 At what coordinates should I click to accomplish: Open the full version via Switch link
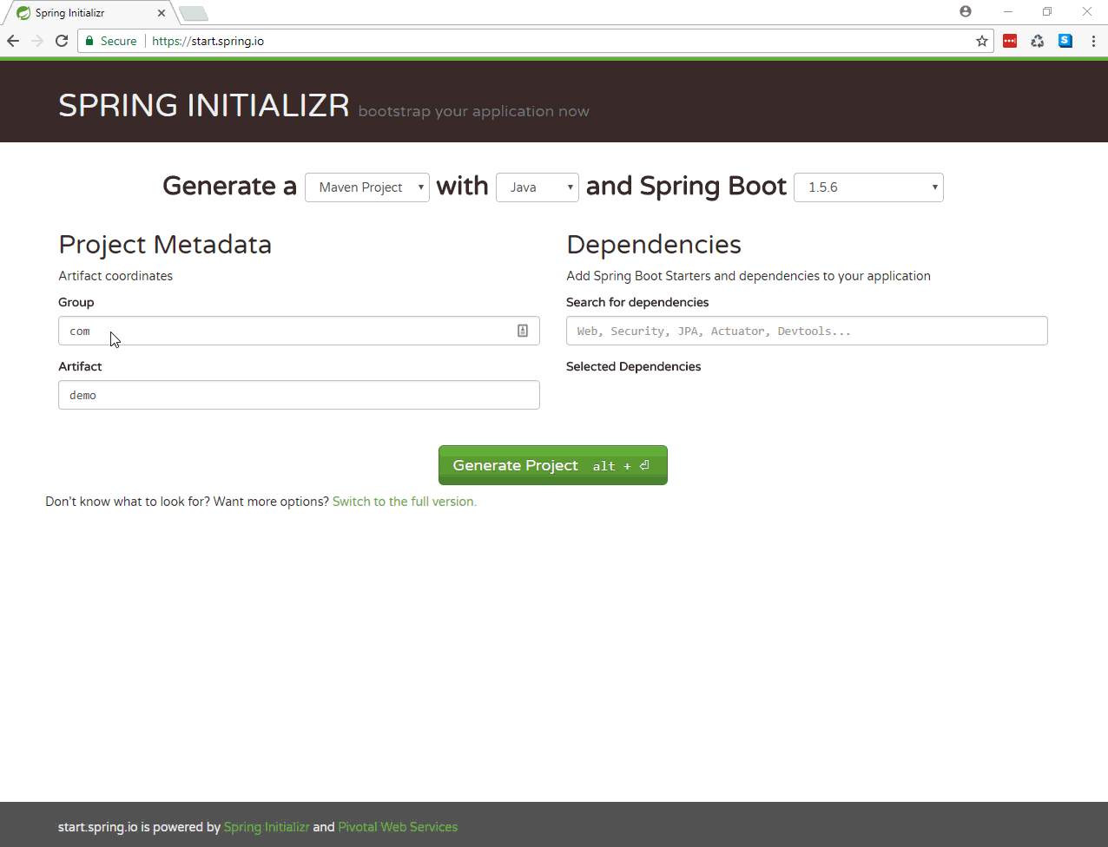[403, 501]
